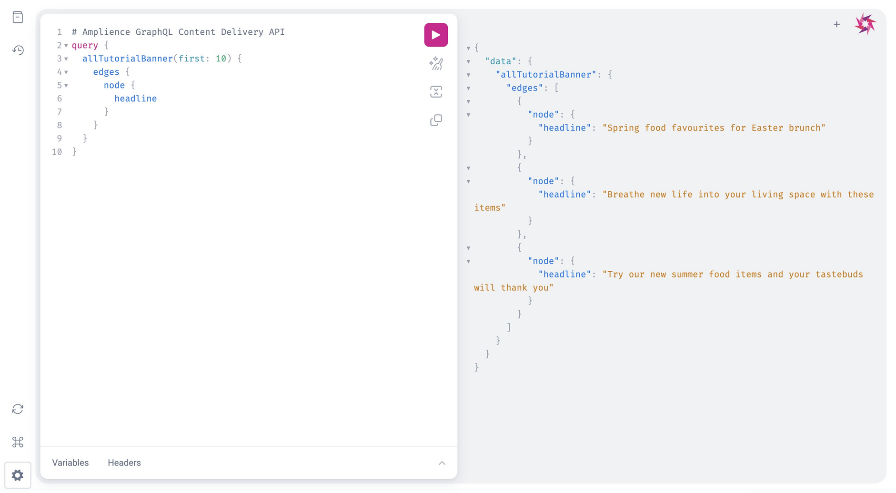The image size is (896, 493).
Task: Open the settings gear icon
Action: (x=18, y=475)
